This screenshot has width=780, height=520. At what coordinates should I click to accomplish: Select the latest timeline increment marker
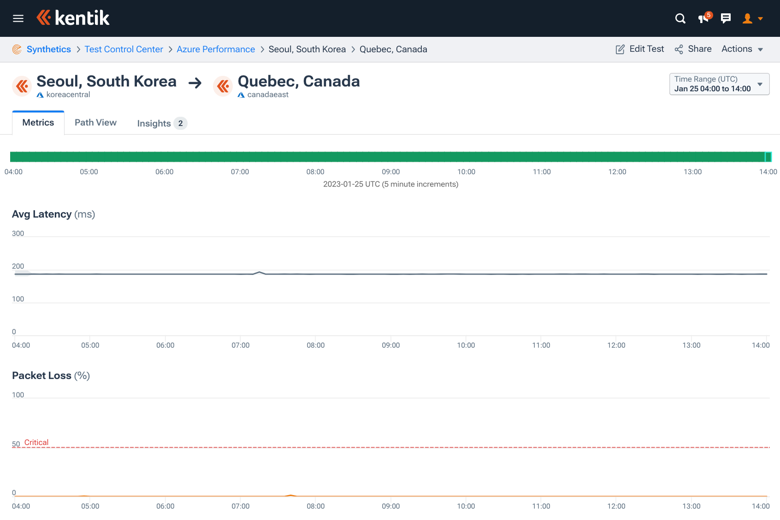click(x=768, y=157)
